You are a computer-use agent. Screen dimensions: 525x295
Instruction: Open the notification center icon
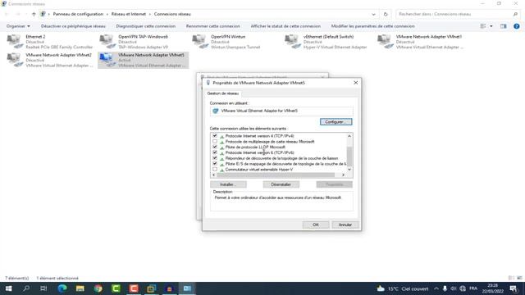coord(513,288)
